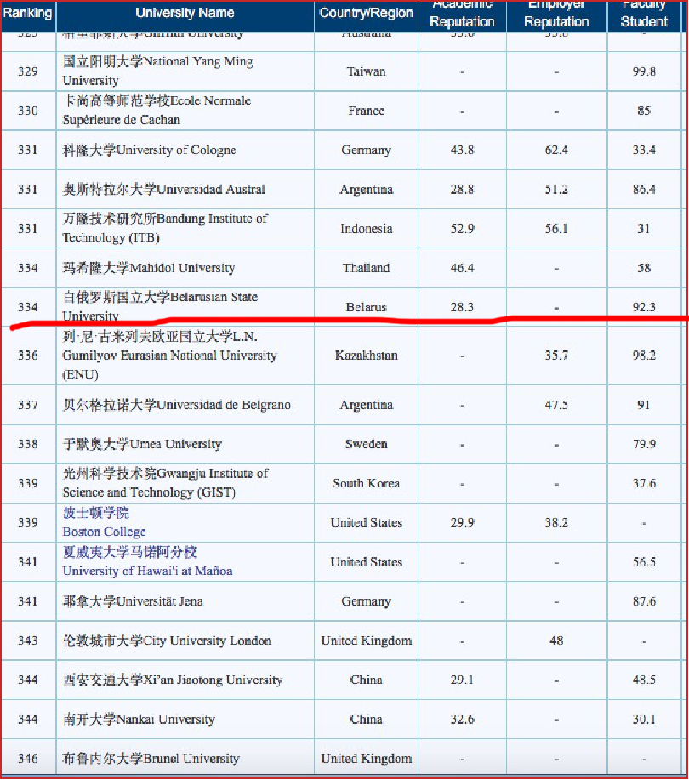Click faculty student value 98.2
Image resolution: width=689 pixels, height=780 pixels.
click(x=644, y=356)
